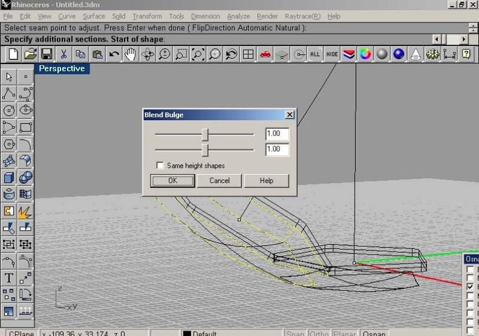Click Cancel in Blend Bulge dialog
Viewport: 479px width, 336px height.
point(220,181)
